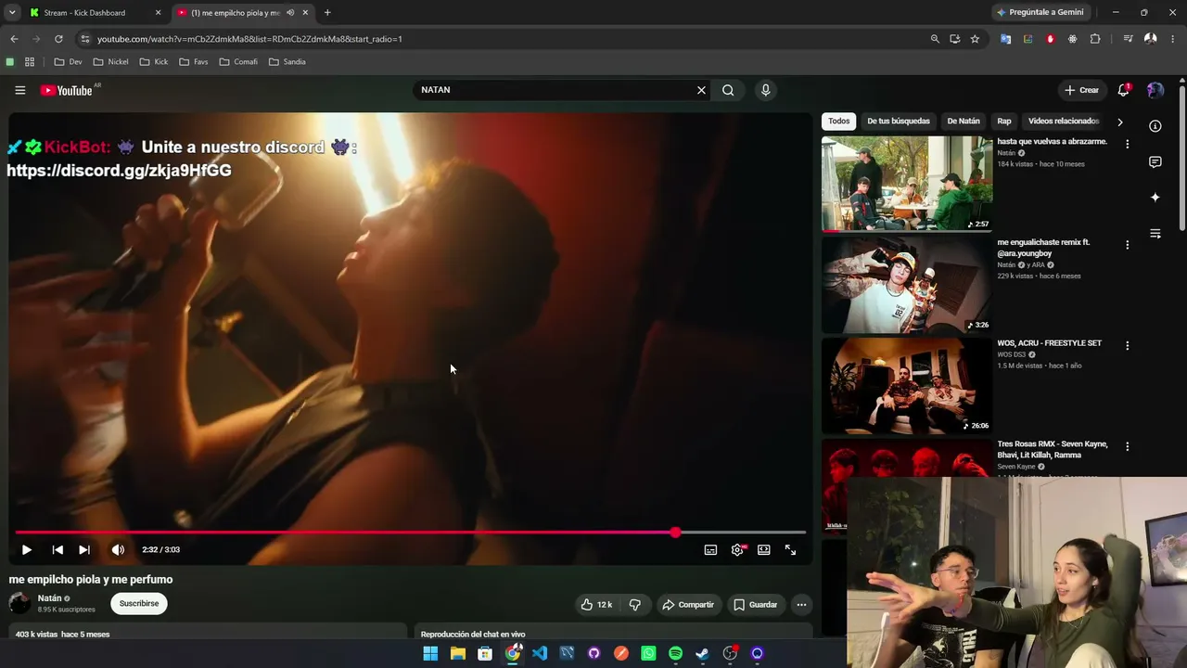The height and width of the screenshot is (668, 1187).
Task: Open options for Tres Rosas RMX
Action: click(x=1127, y=446)
